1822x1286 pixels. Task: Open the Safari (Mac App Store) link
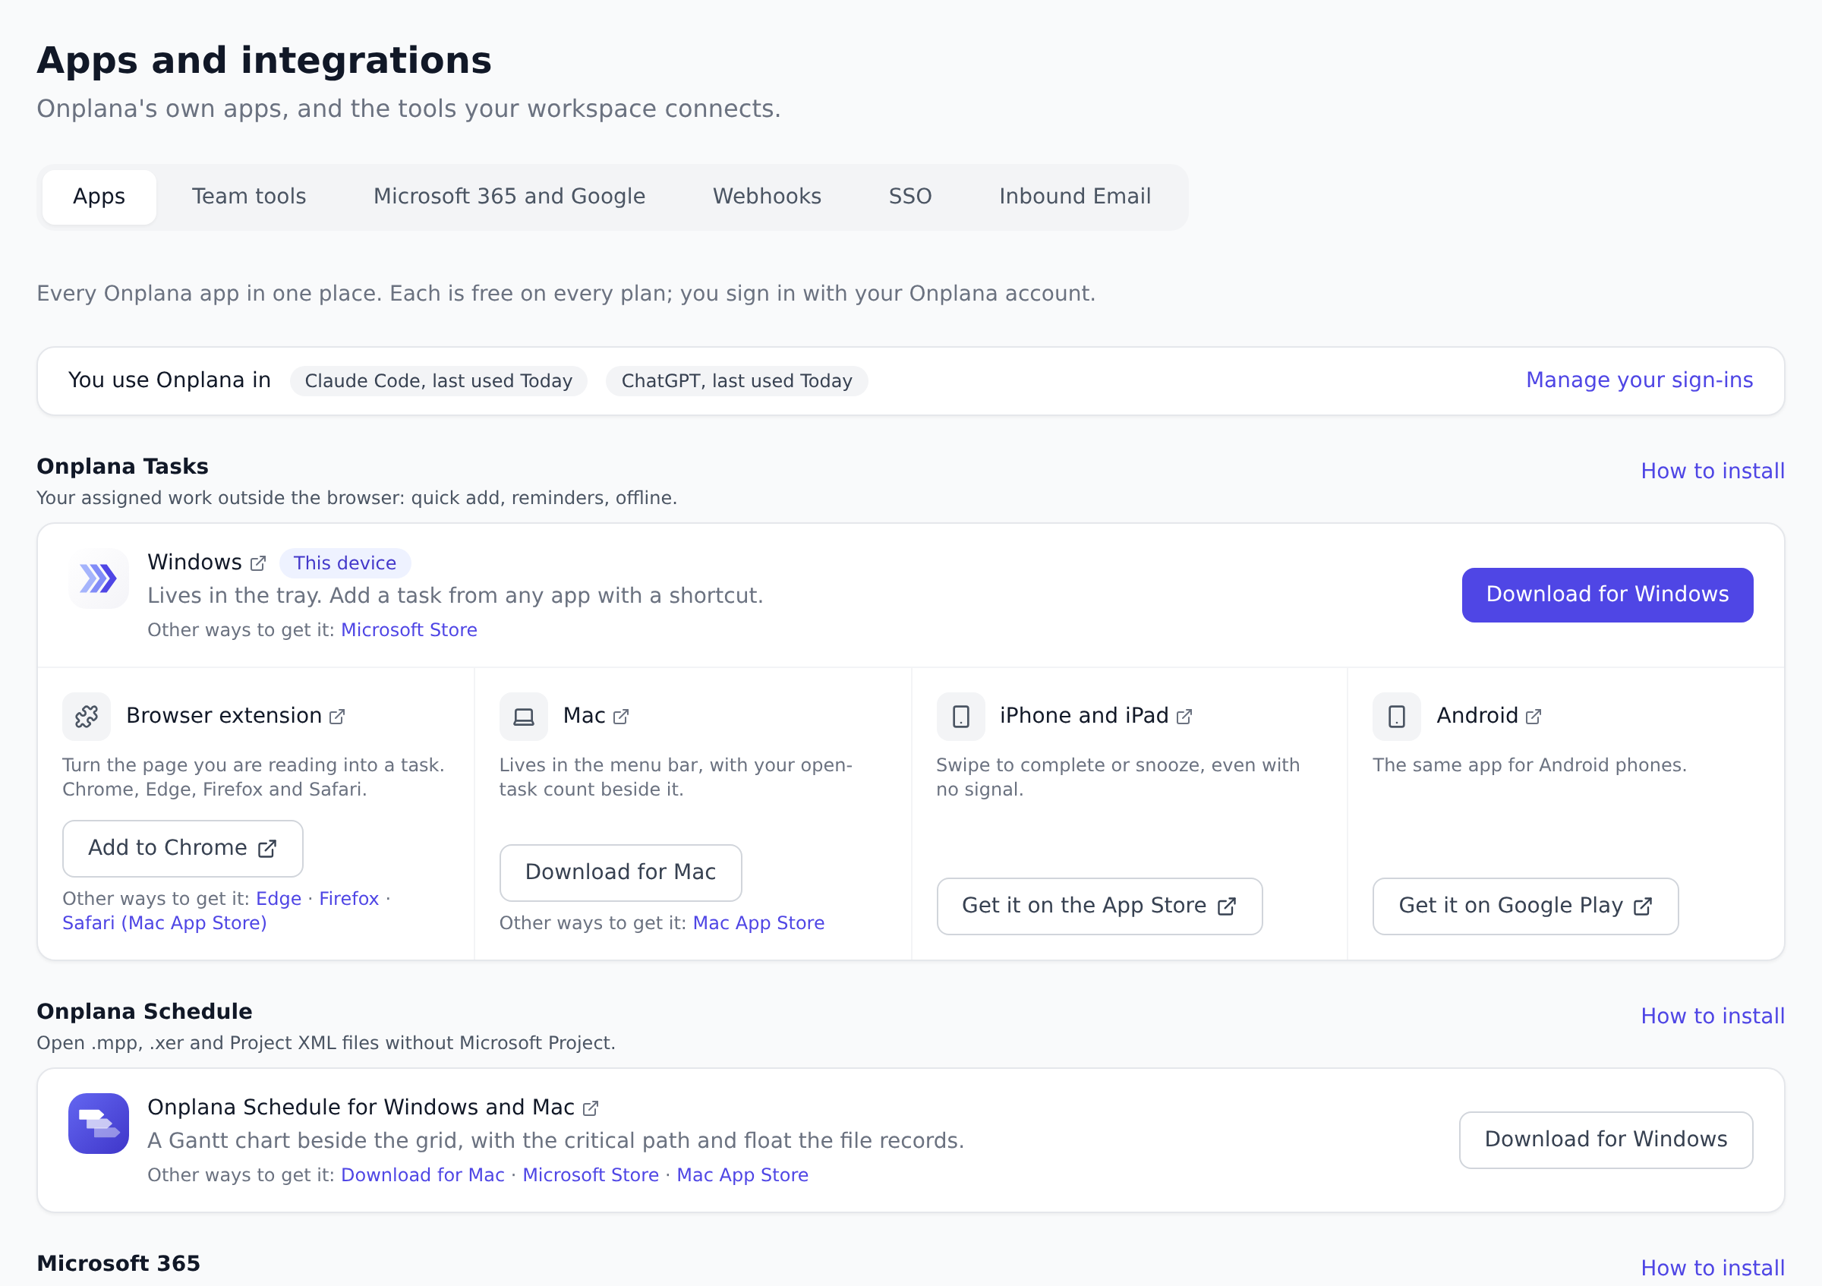click(164, 923)
